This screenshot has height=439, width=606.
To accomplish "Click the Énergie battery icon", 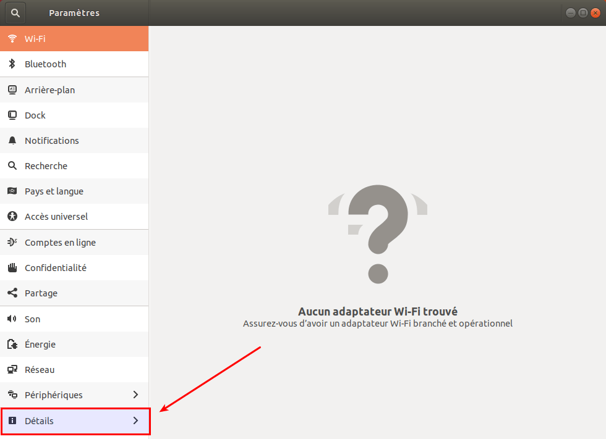I will click(x=12, y=345).
